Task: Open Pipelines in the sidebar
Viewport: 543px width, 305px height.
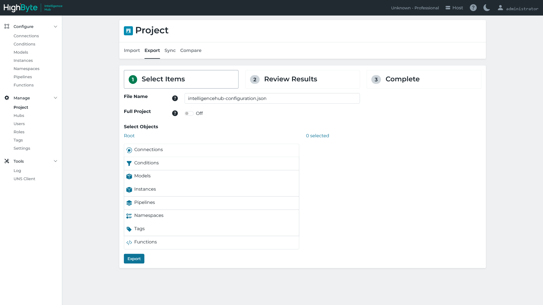Action: click(23, 77)
